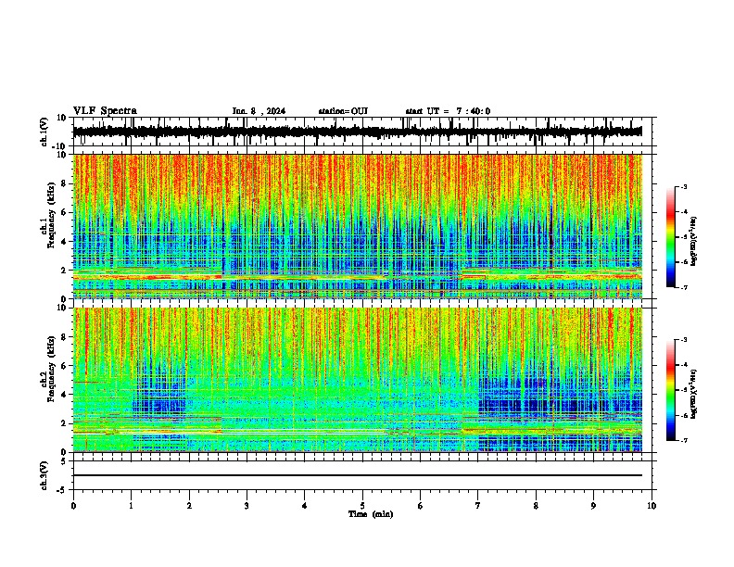Click the "8" tick on ch.2 frequency axis

[x=65, y=337]
